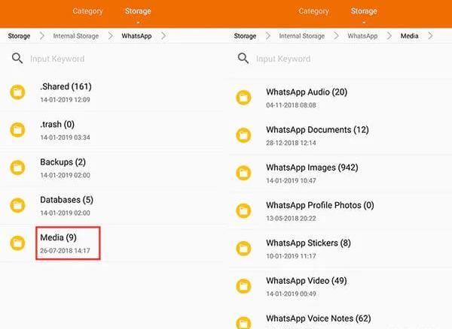Open the WhatsApp Documents folder icon

[x=243, y=135]
